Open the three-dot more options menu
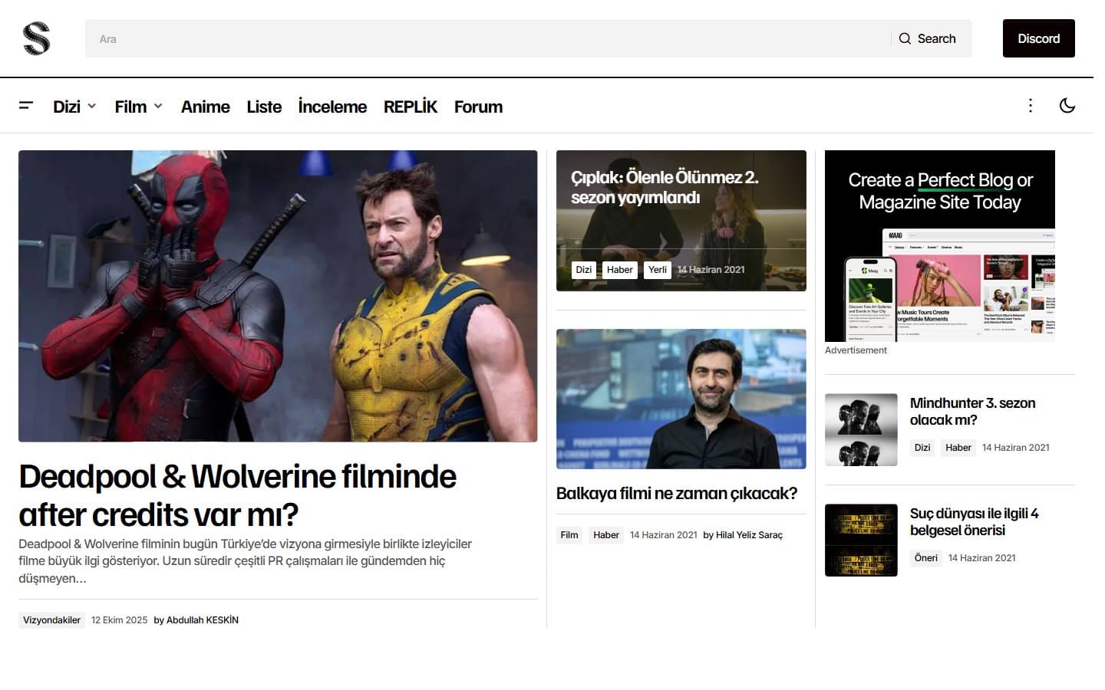 point(1031,106)
